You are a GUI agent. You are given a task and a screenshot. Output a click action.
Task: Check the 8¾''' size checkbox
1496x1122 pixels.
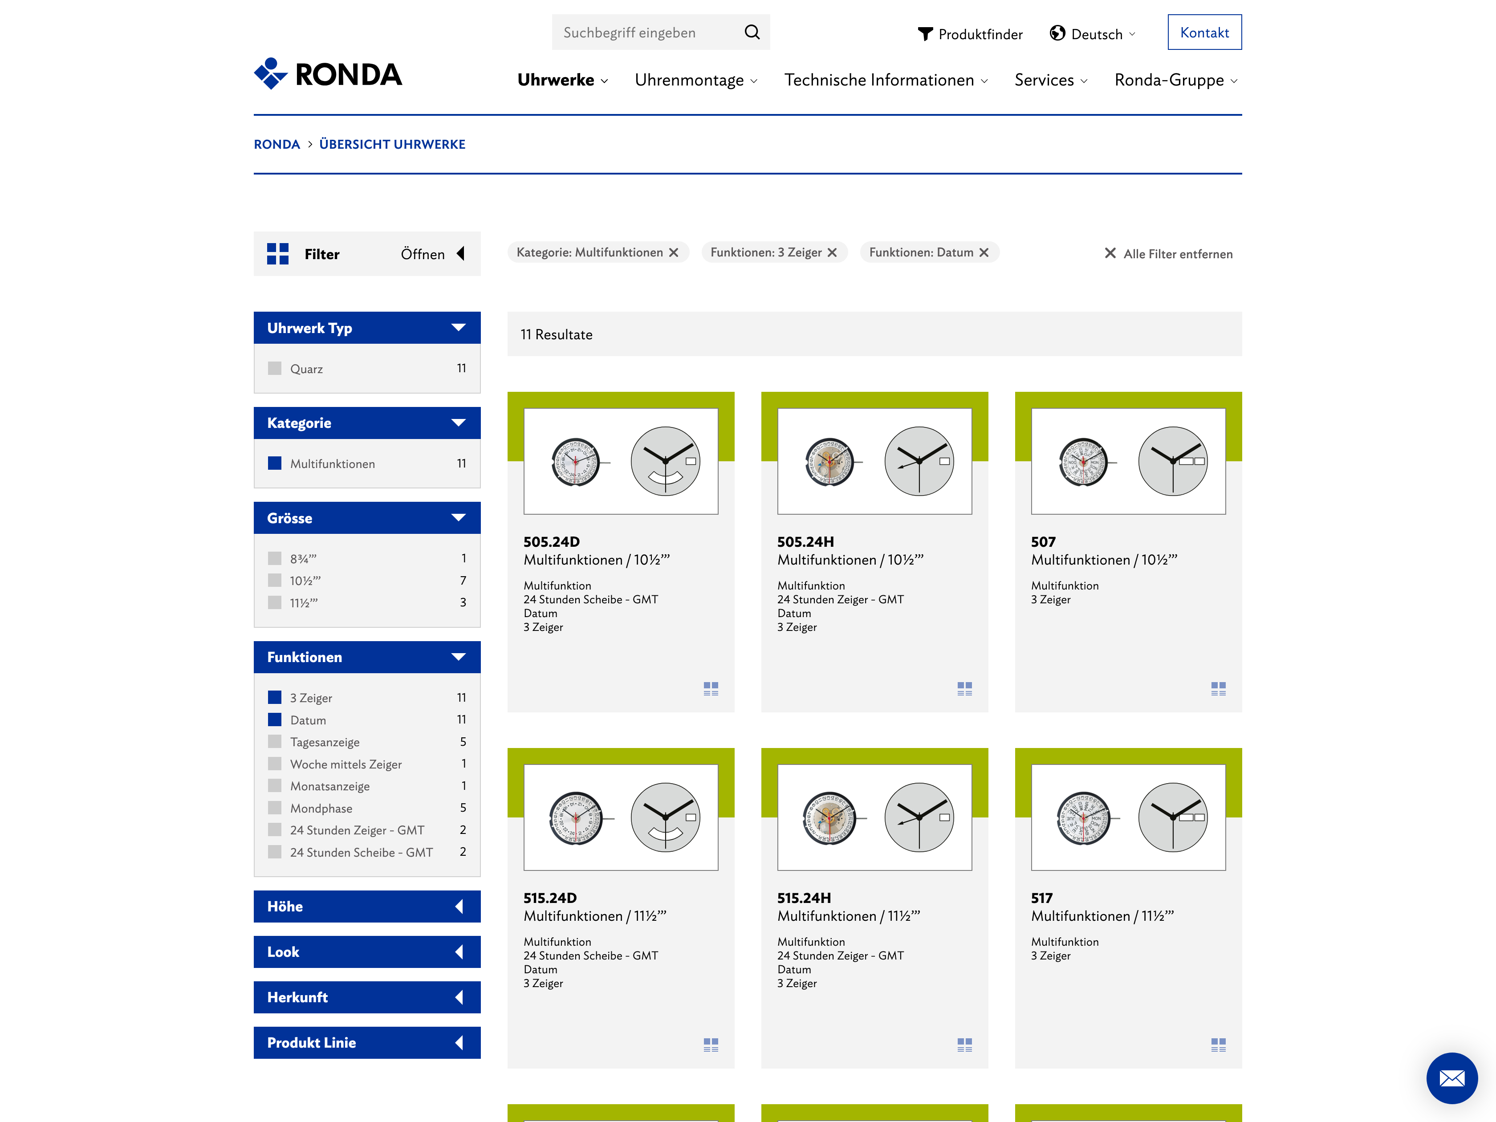click(275, 558)
